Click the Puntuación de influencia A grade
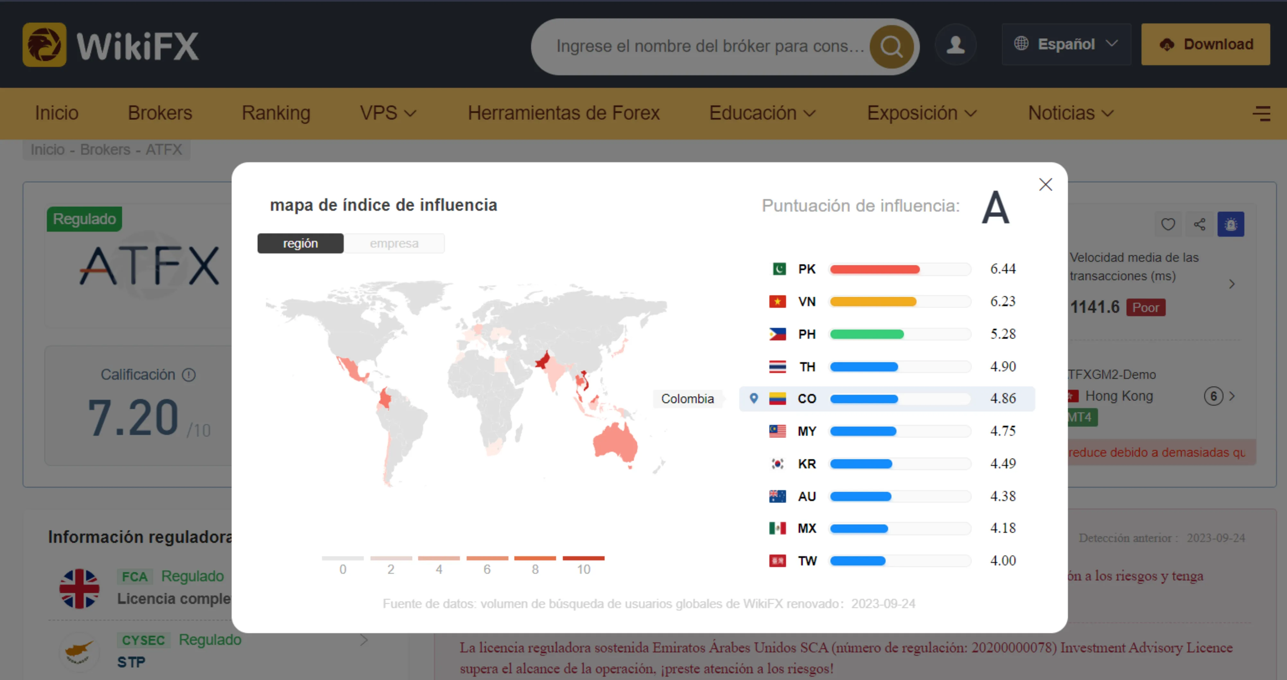Screen dimensions: 1287x680 point(995,207)
